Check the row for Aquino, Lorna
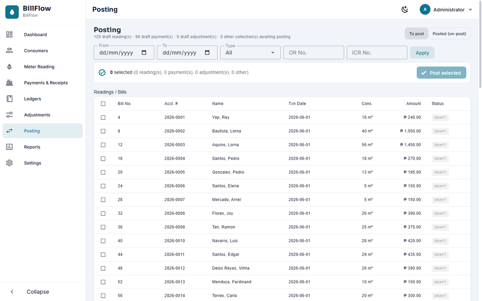The image size is (482, 301). [103, 145]
